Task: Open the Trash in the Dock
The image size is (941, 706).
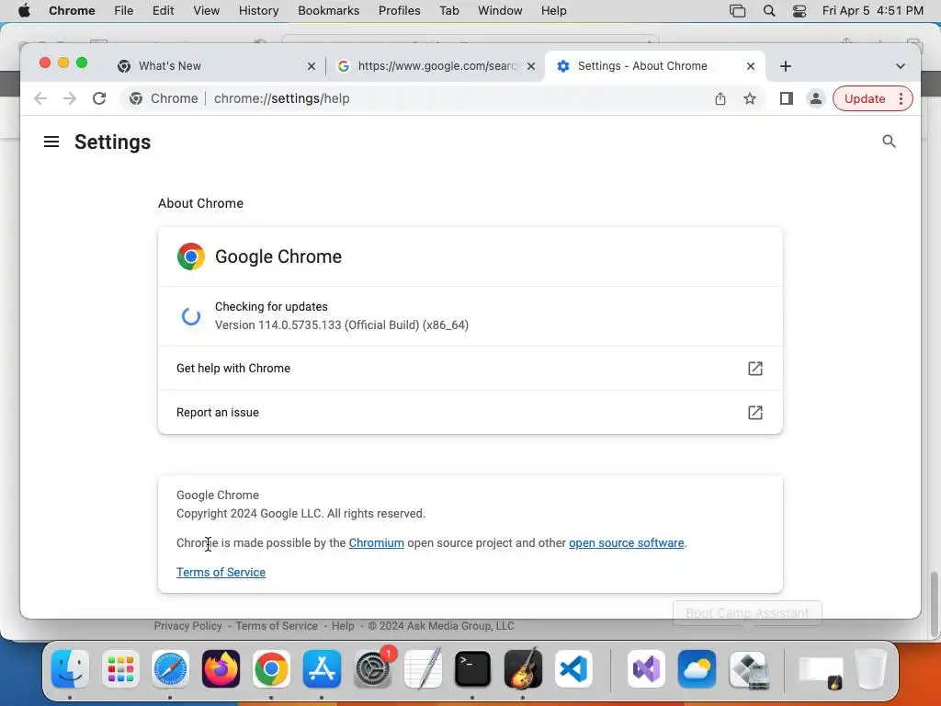Action: click(x=870, y=668)
